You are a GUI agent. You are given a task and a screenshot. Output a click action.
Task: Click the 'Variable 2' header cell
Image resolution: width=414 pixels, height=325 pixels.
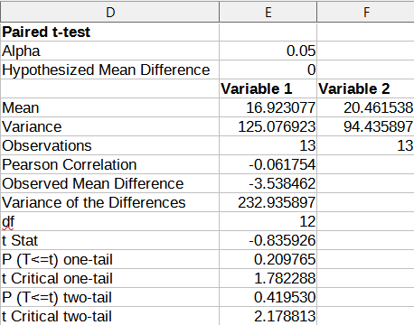point(365,88)
